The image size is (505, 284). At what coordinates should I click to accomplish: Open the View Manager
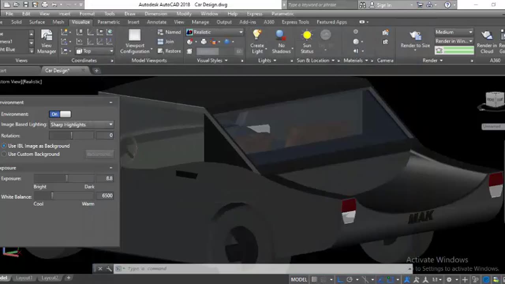(47, 41)
